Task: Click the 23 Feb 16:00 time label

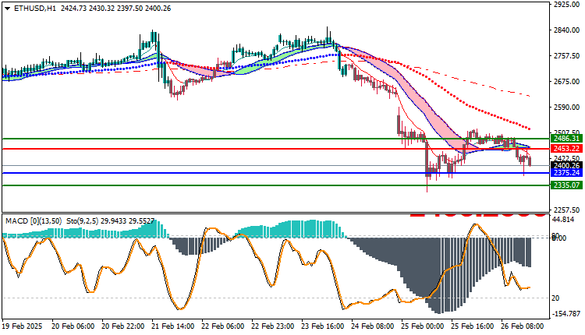Action: pyautogui.click(x=323, y=326)
